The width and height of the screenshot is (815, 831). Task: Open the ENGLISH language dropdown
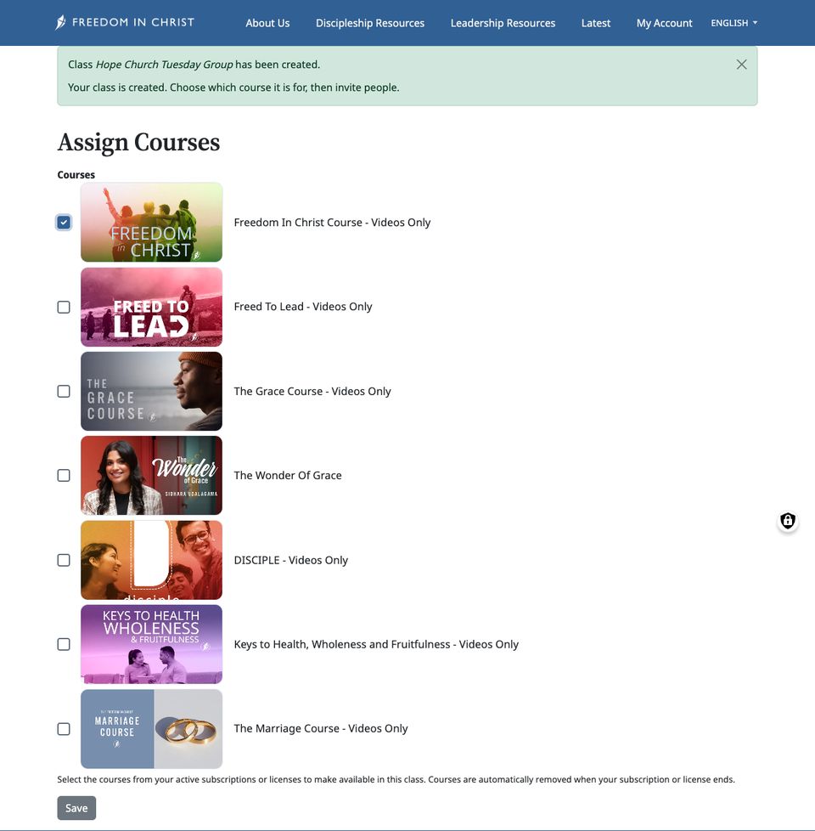click(x=734, y=23)
